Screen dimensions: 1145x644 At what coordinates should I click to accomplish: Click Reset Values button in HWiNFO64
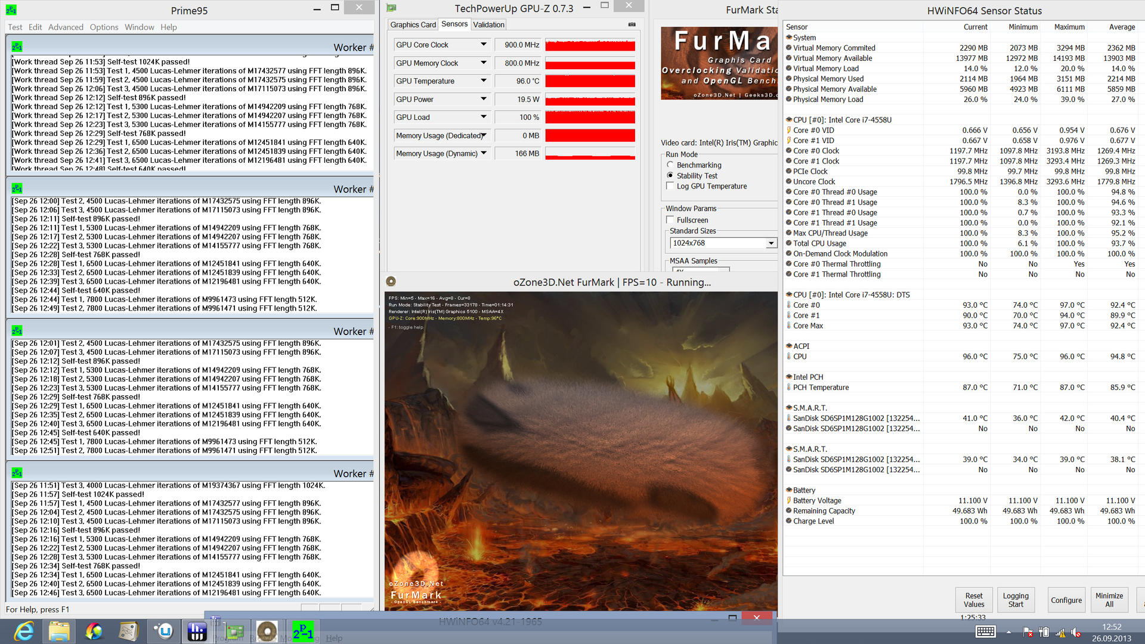pos(974,600)
